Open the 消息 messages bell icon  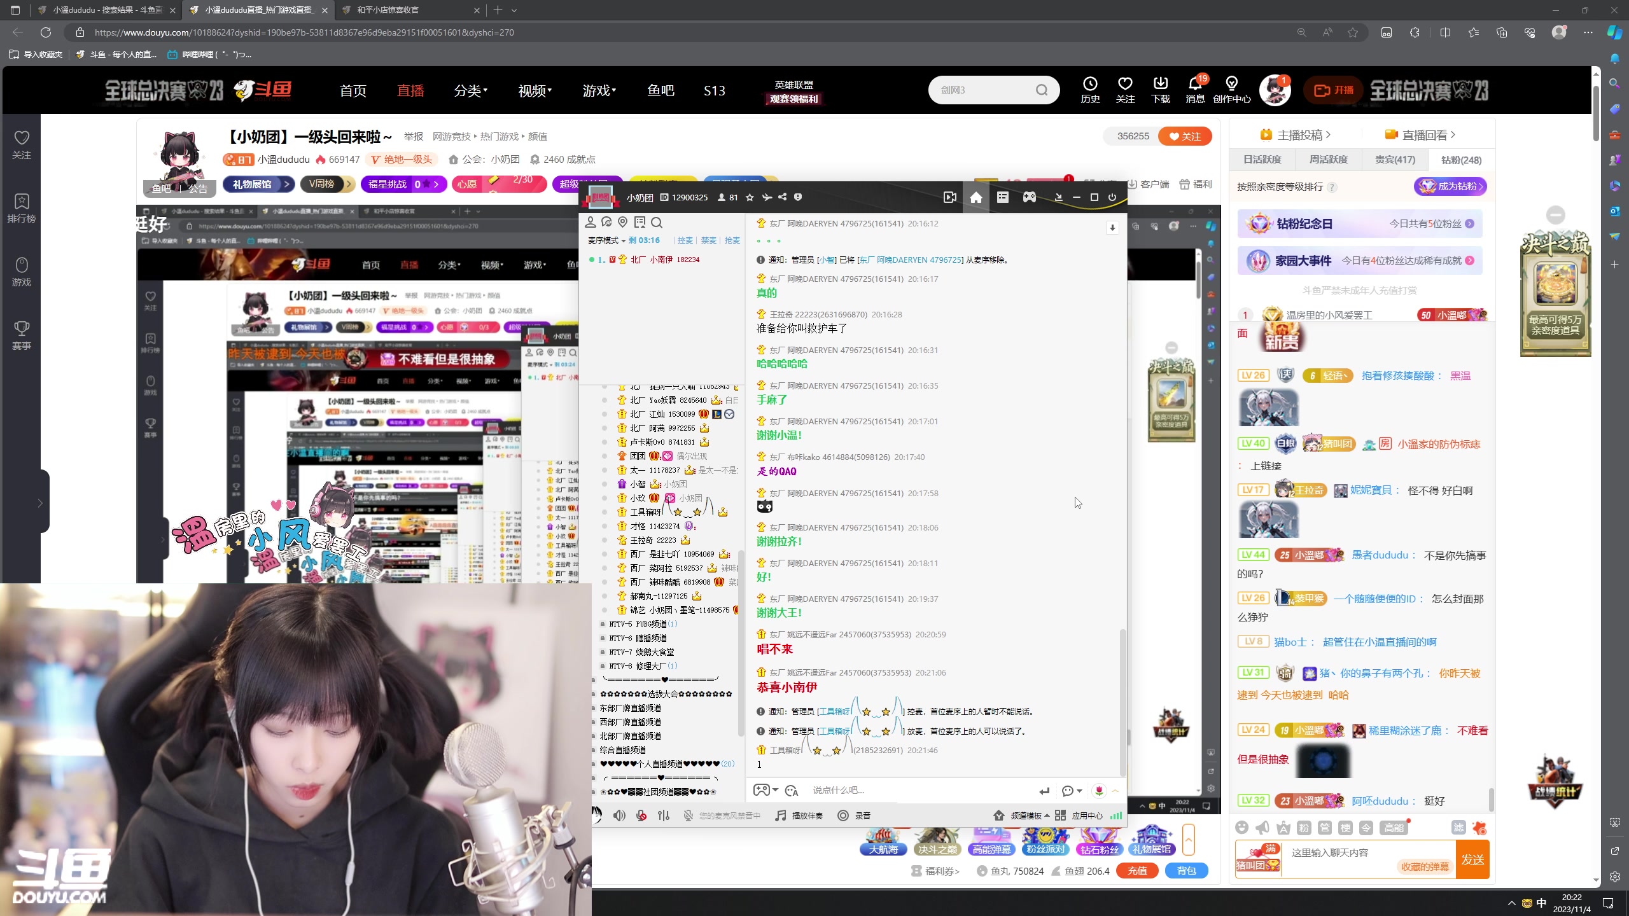click(1195, 90)
